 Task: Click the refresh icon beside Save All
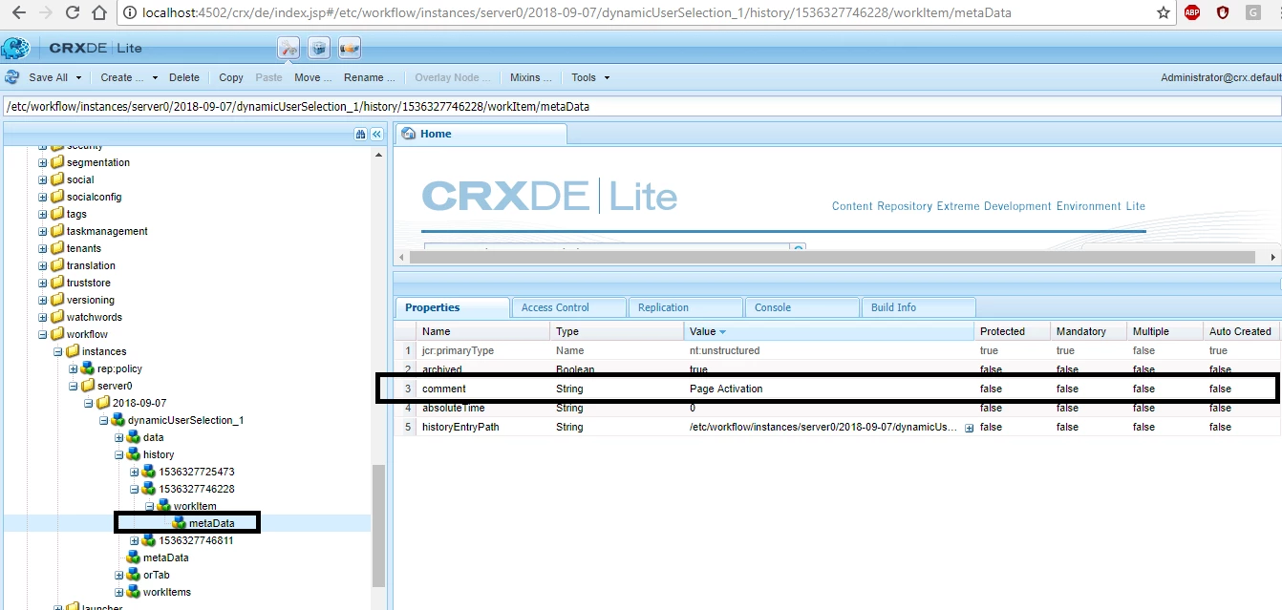pos(12,77)
